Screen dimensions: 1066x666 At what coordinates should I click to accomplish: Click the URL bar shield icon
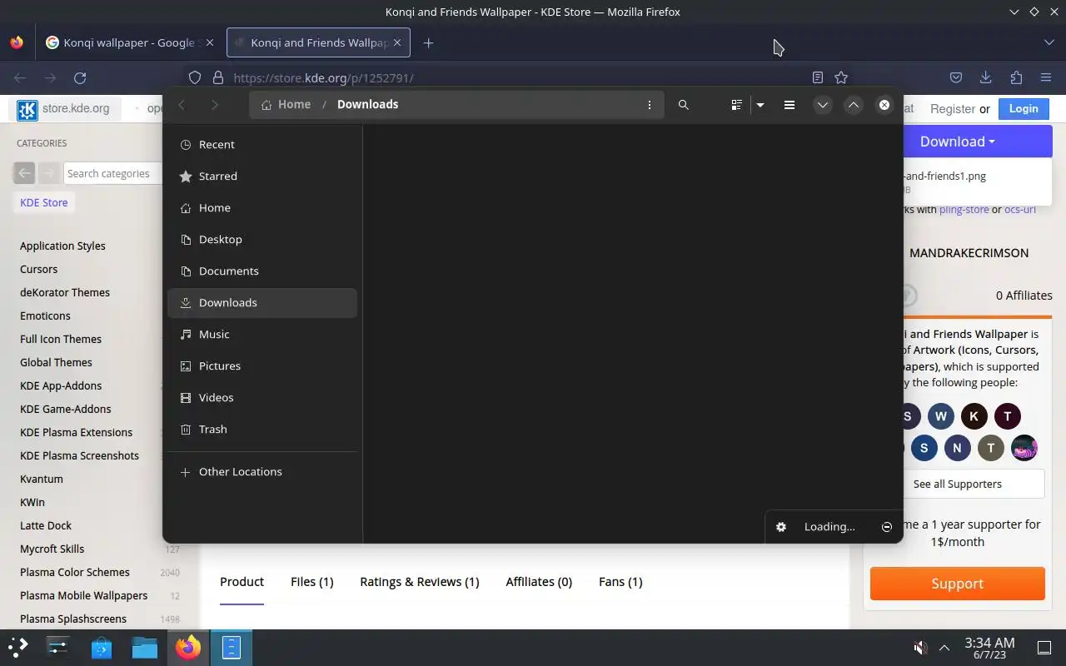pos(195,77)
